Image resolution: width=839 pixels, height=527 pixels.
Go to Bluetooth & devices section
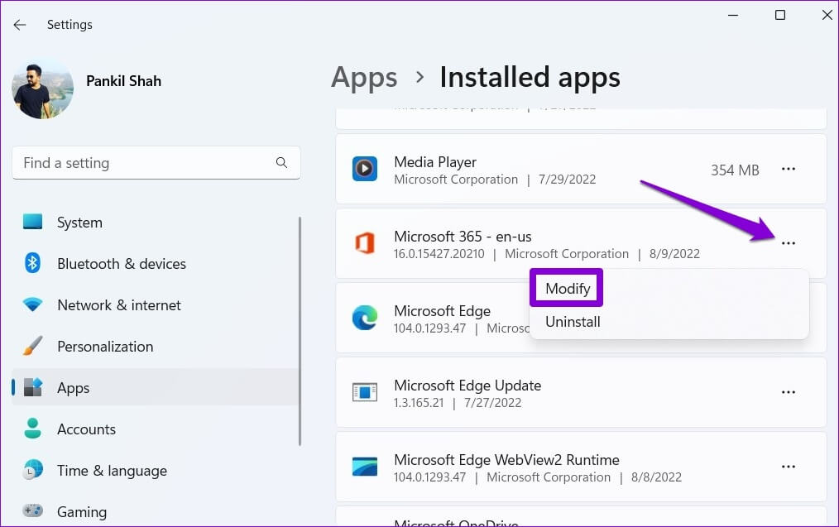(122, 264)
